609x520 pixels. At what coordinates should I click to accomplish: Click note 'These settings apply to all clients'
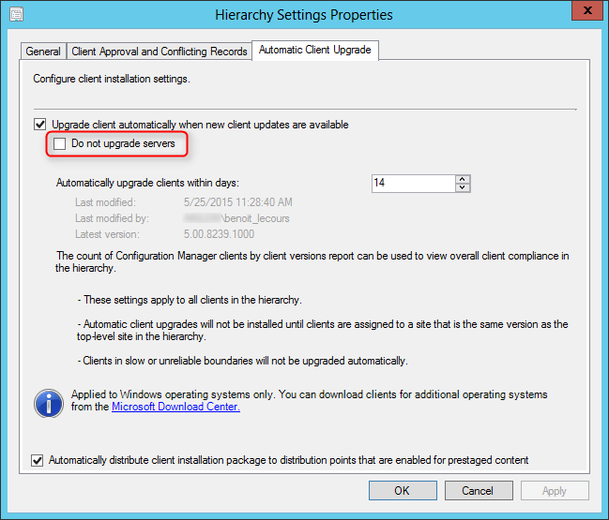pyautogui.click(x=190, y=300)
